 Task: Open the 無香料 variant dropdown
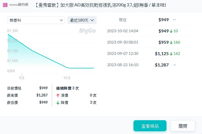coord(36,20)
